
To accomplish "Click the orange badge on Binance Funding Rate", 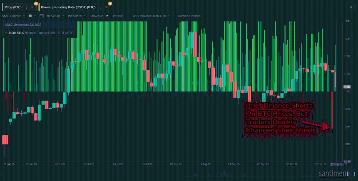I will [110, 3].
